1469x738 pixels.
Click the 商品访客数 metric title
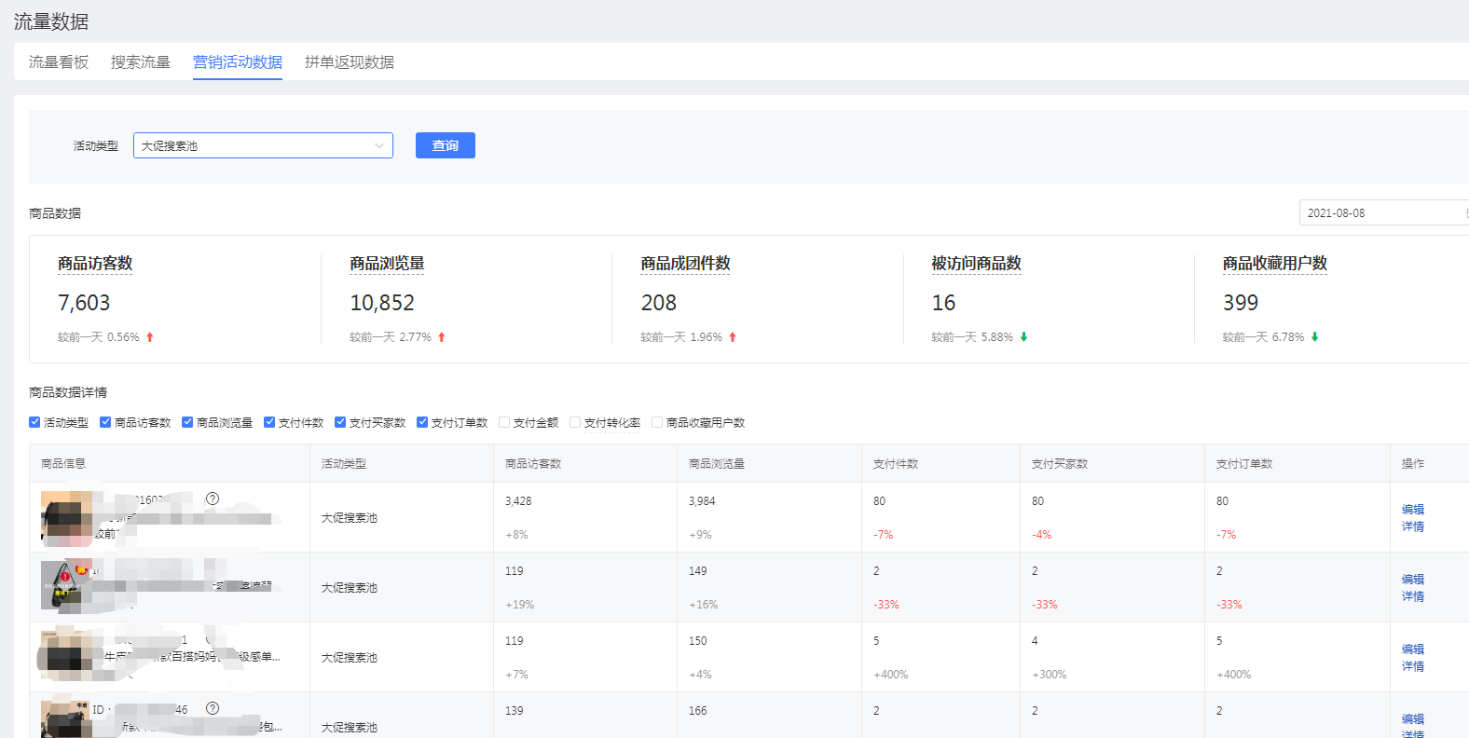pos(95,264)
